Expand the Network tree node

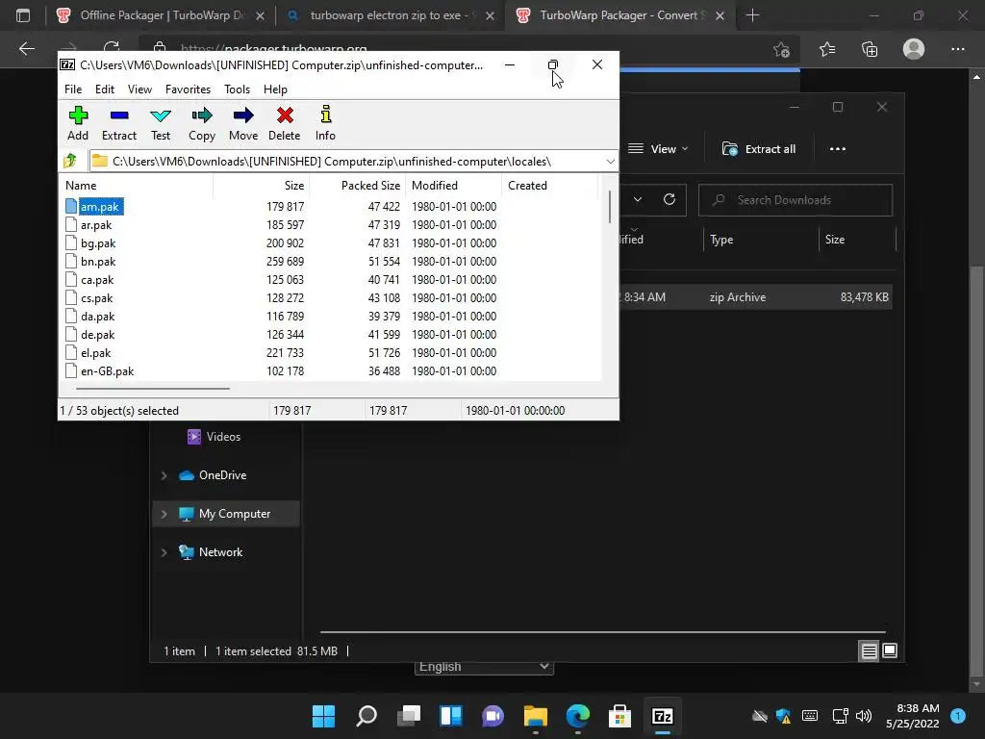click(164, 552)
